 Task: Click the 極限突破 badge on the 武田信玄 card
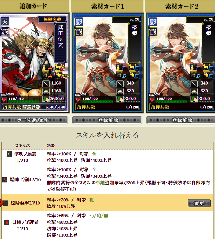52,19
